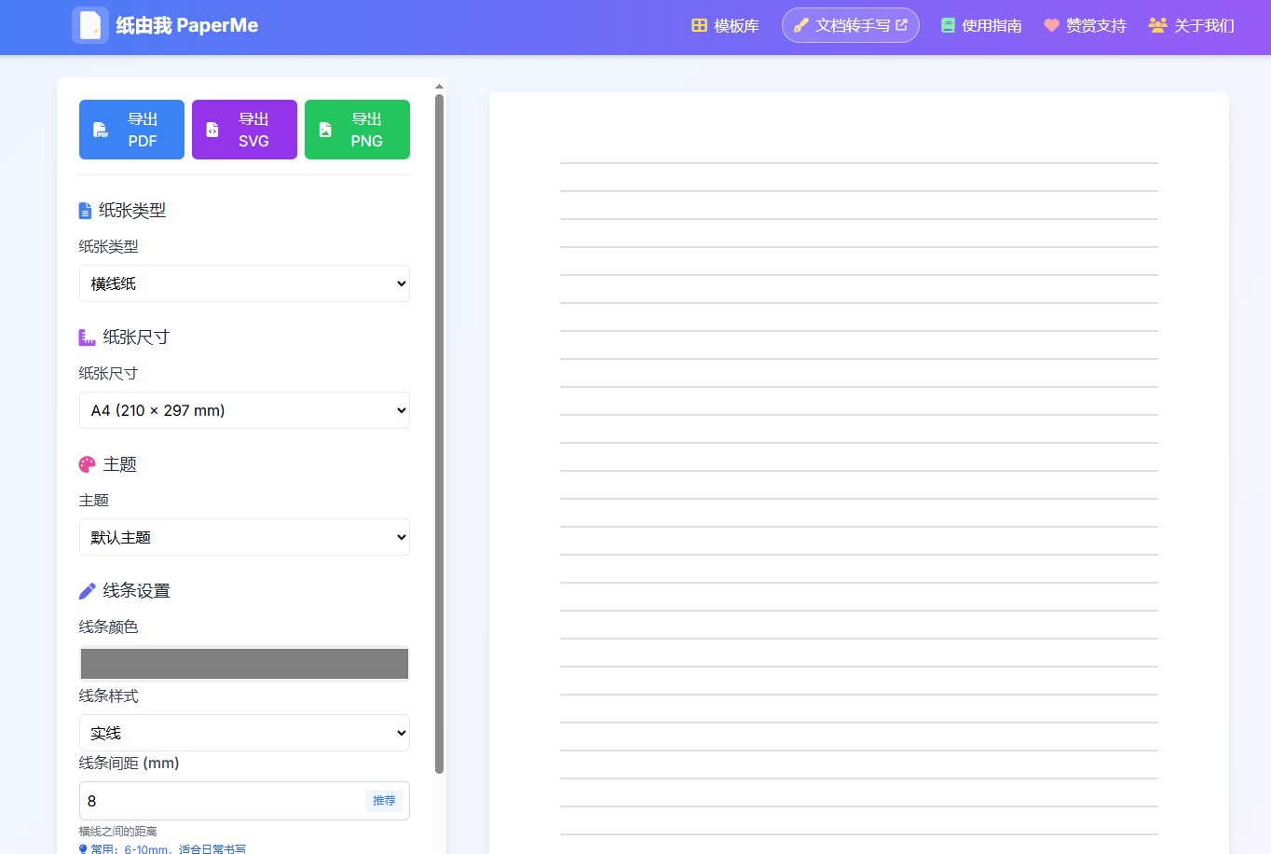1271x854 pixels.
Task: Click the 纸由我 PaperMe site title
Action: [187, 25]
